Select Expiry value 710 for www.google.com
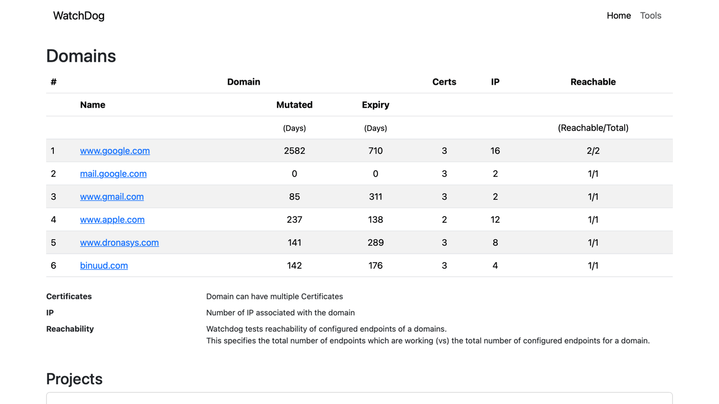The height and width of the screenshot is (404, 719). 375,150
